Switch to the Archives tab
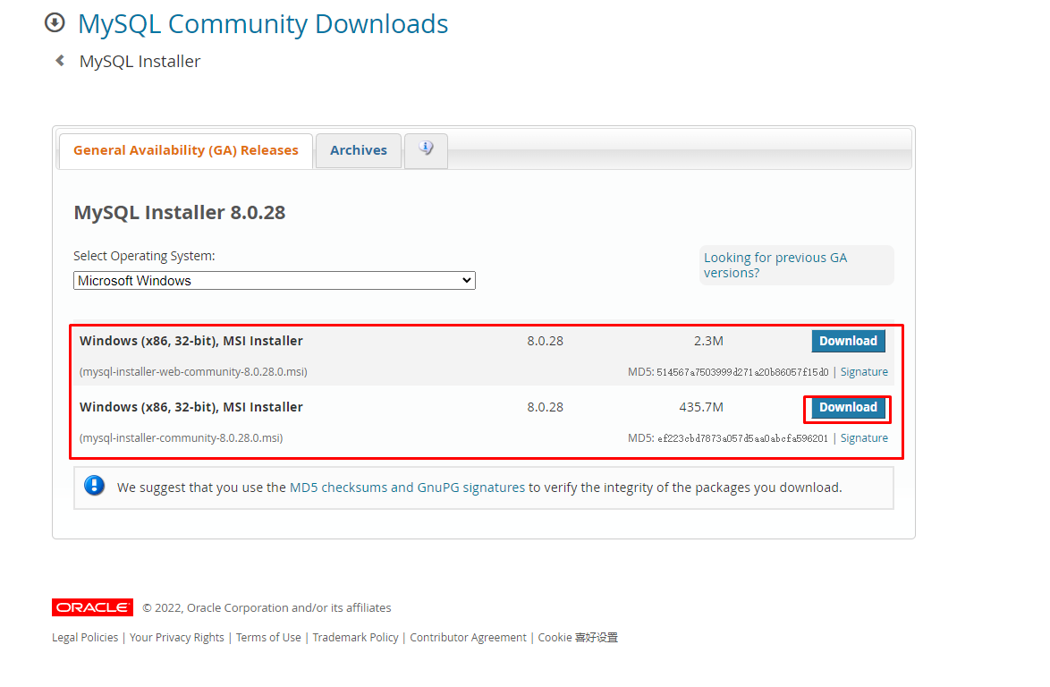 point(359,150)
